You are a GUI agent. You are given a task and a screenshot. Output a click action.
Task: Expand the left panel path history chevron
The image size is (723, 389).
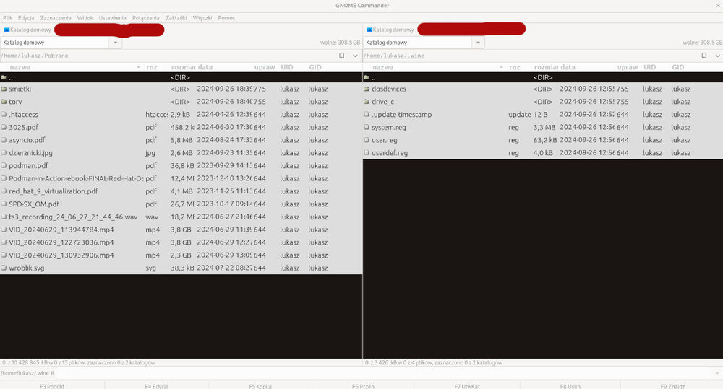355,56
